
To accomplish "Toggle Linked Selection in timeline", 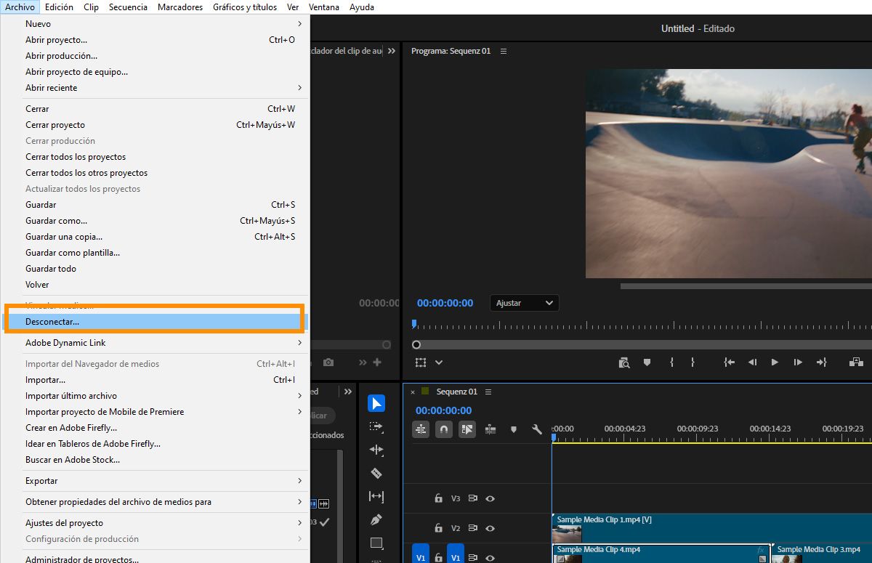I will (467, 429).
